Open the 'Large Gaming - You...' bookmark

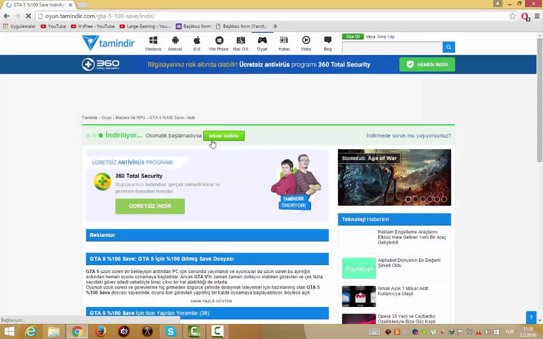[x=145, y=26]
